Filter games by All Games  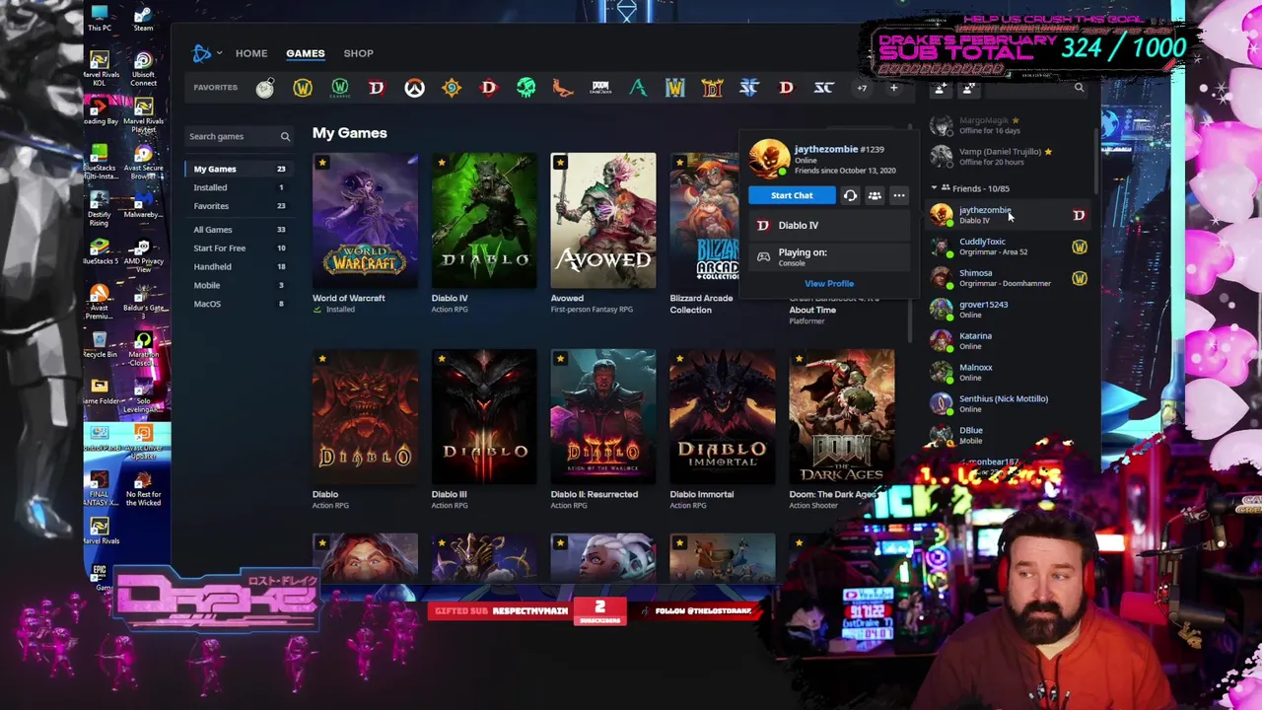pyautogui.click(x=240, y=230)
